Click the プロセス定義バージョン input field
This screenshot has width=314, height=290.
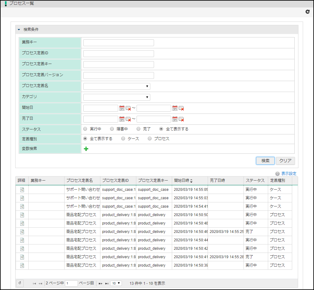(x=118, y=75)
